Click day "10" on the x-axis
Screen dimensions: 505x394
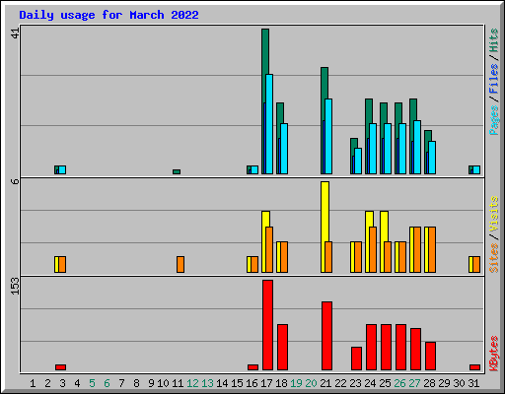(x=163, y=383)
